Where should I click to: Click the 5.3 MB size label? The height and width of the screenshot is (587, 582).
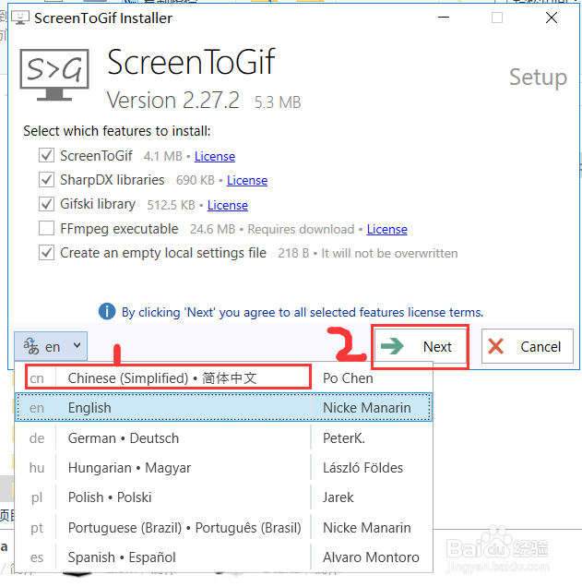tap(278, 102)
